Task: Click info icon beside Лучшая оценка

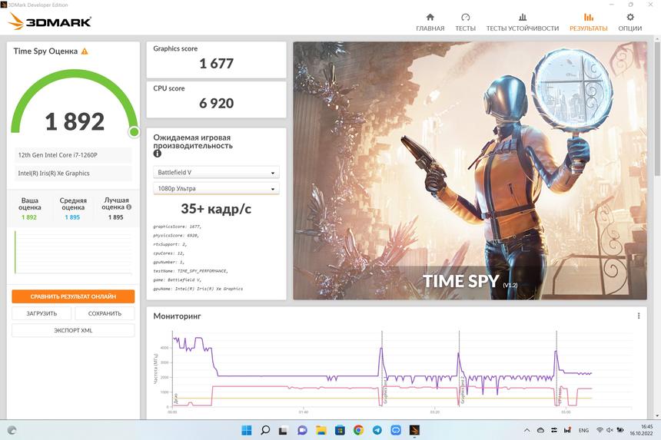Action: 128,207
